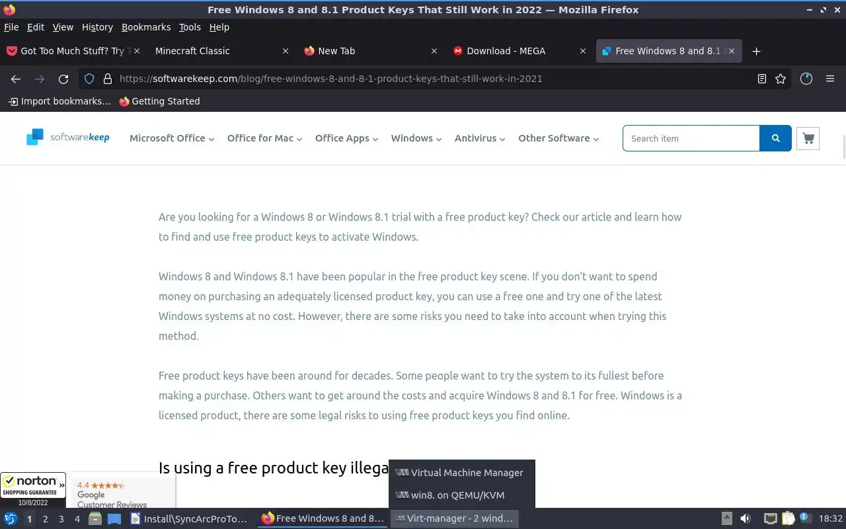Viewport: 846px width, 529px height.
Task: Open the tracking protection shield icon
Action: tap(90, 79)
